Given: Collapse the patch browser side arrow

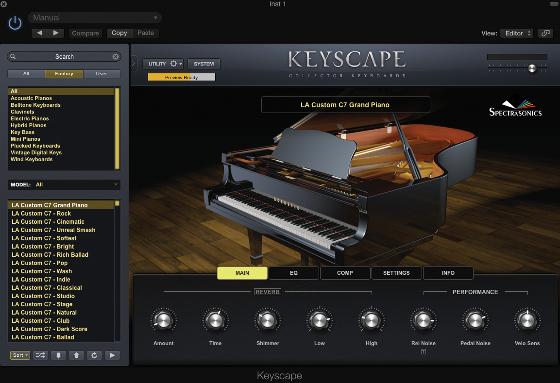Looking at the screenshot, I should 134,64.
